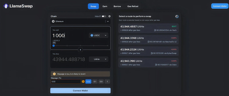Click the swap direction down-arrow button
Screen dimensions: 229x96
[80, 50]
